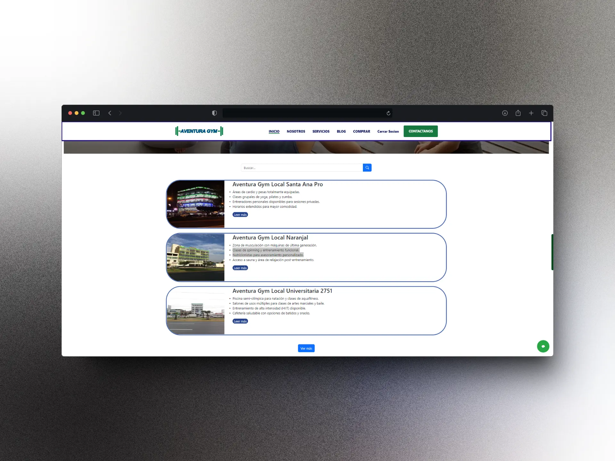Click highlighted 'Clases de spinning y entrenamiento funcional.'
615x461 pixels.
[266, 250]
